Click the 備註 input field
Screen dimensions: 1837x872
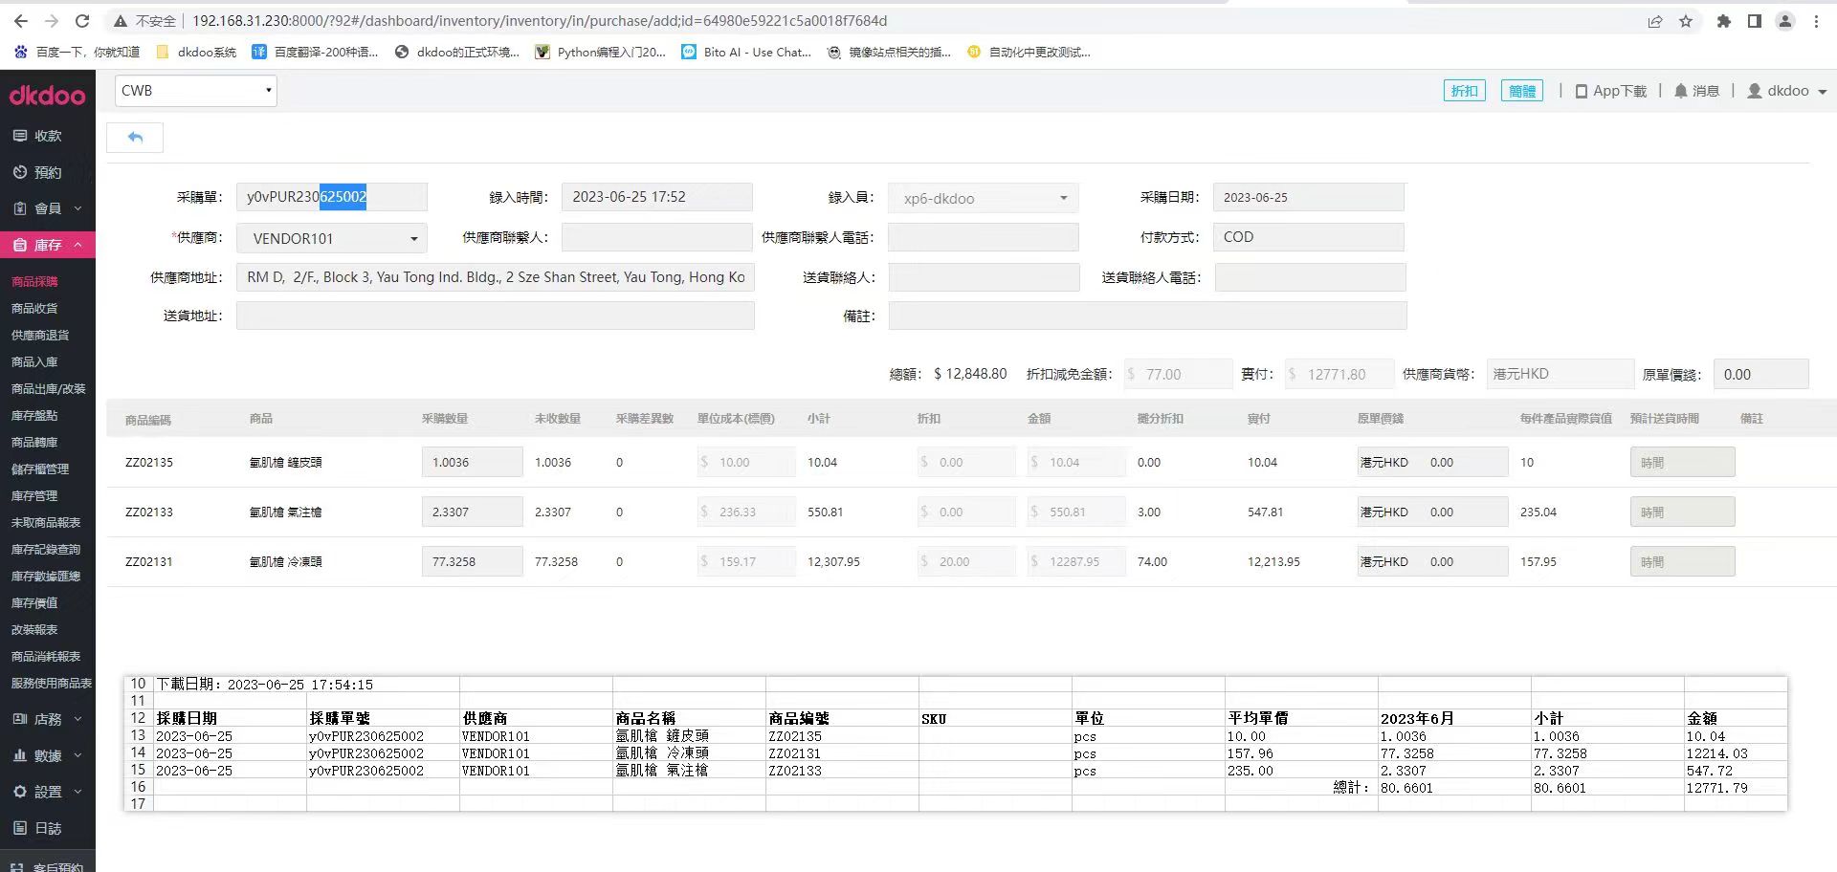point(1147,316)
